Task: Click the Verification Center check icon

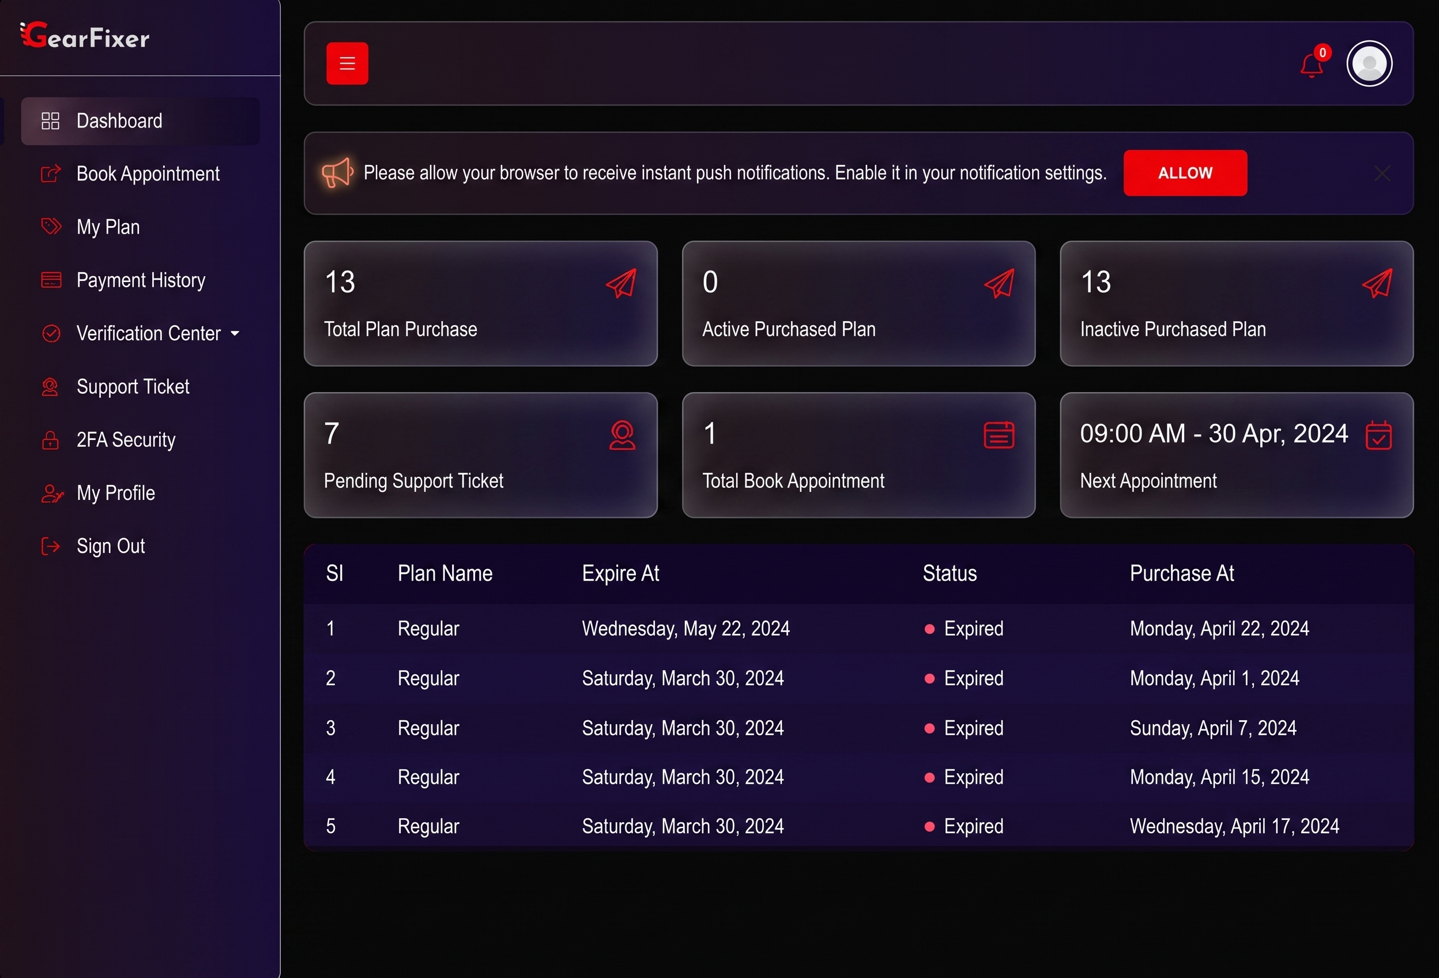Action: click(x=51, y=333)
